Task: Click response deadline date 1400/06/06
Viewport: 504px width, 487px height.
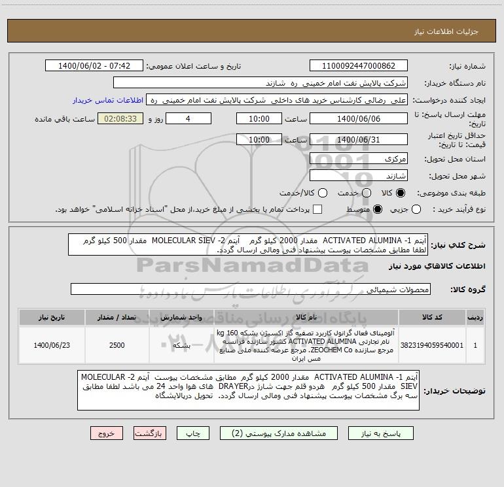Action: point(359,119)
